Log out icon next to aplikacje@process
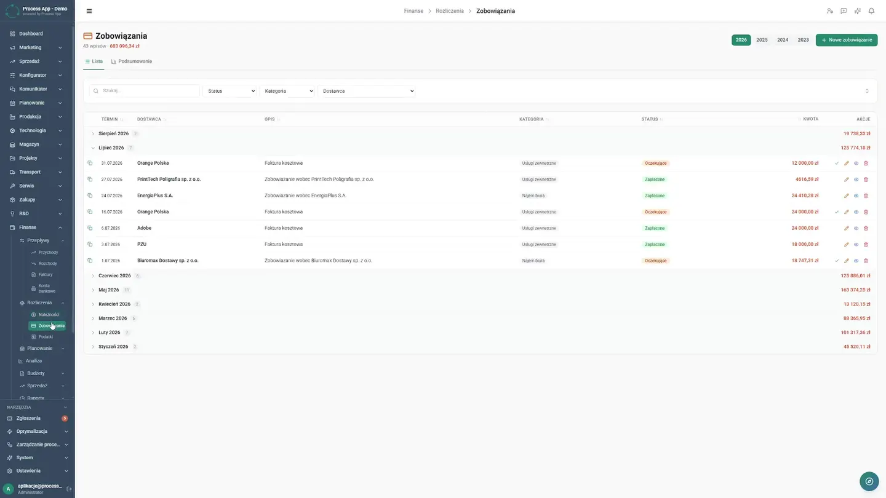The width and height of the screenshot is (886, 498). tap(69, 489)
